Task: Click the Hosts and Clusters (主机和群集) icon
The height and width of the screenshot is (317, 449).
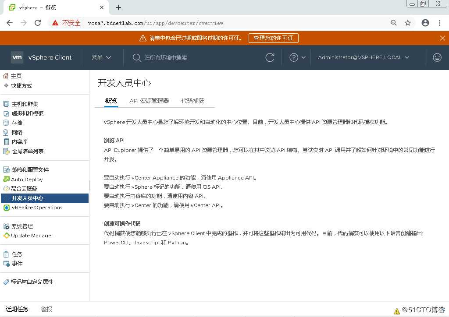Action: tap(6, 104)
